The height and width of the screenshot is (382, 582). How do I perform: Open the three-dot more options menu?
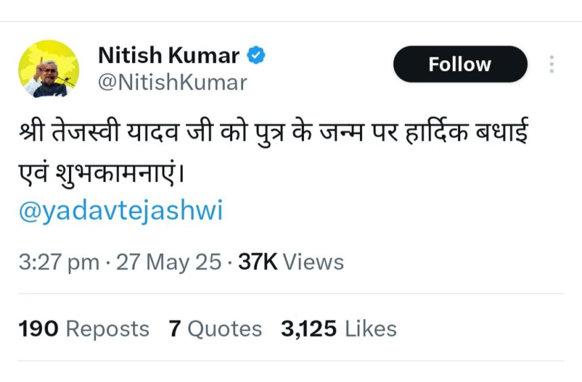pos(552,64)
